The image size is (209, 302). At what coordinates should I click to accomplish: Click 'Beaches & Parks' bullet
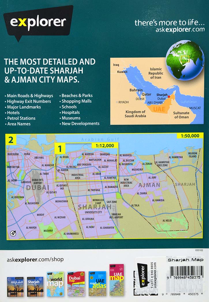(x=77, y=96)
